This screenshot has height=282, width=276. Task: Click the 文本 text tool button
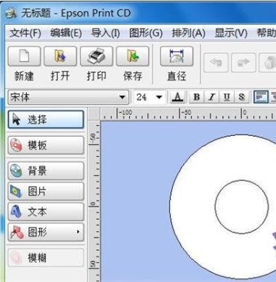click(46, 211)
